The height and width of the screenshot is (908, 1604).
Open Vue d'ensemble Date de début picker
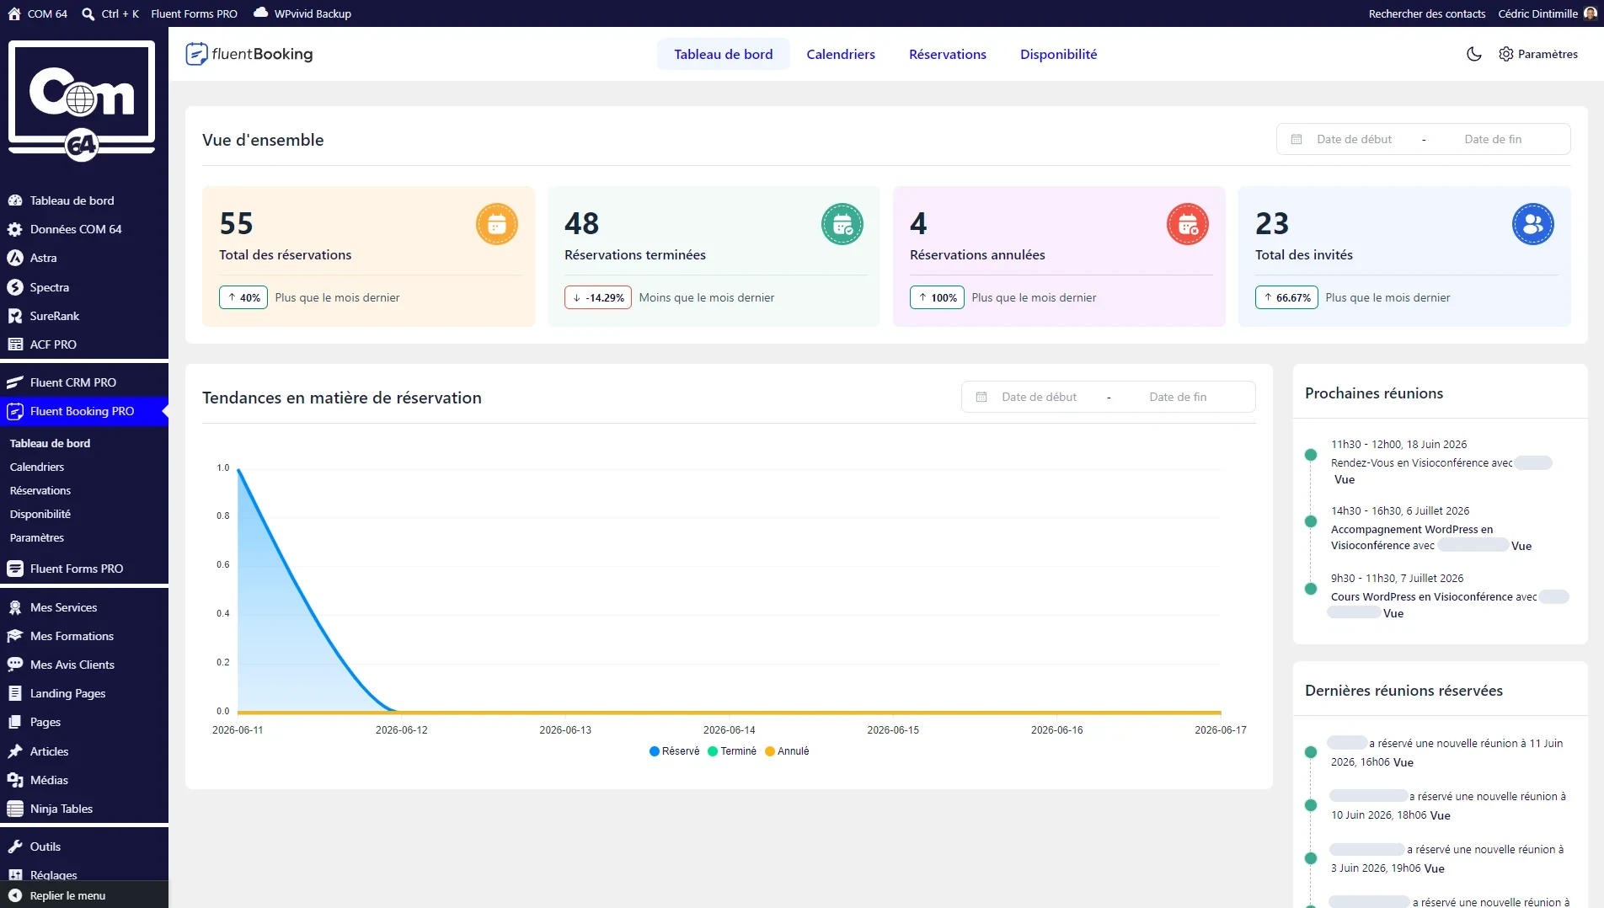[x=1355, y=139]
